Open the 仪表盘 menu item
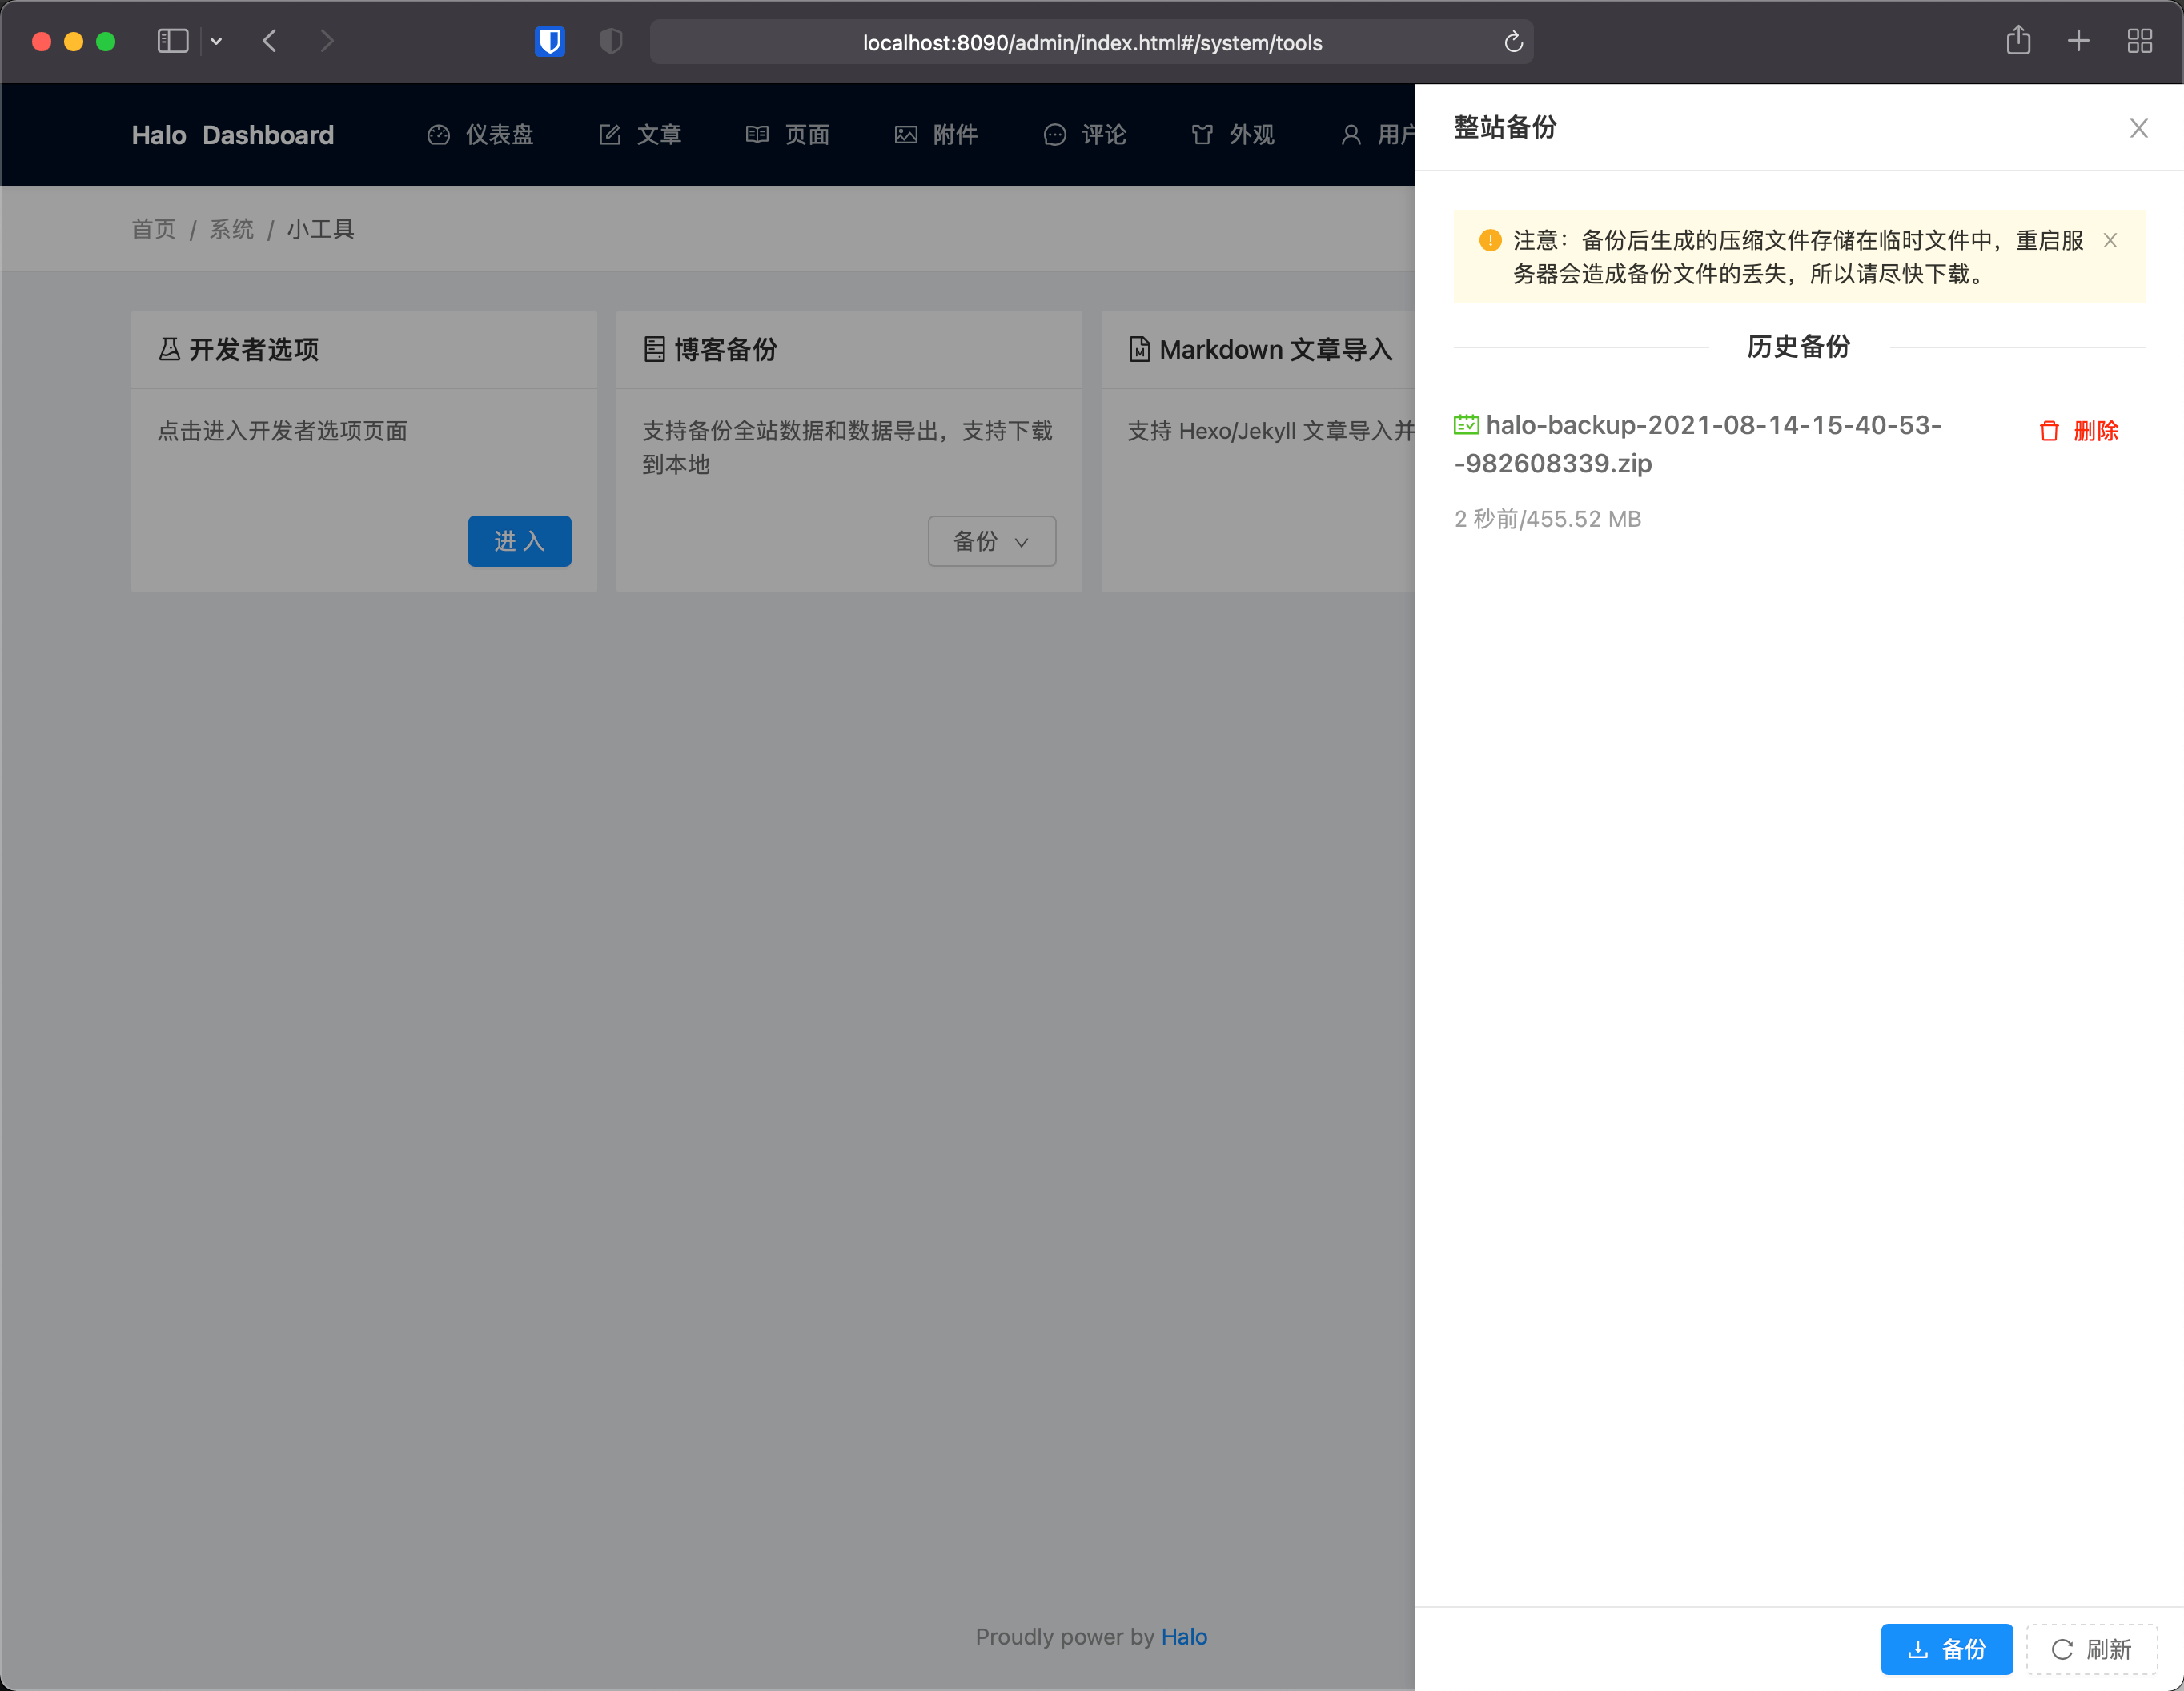The width and height of the screenshot is (2184, 1691). click(x=481, y=134)
